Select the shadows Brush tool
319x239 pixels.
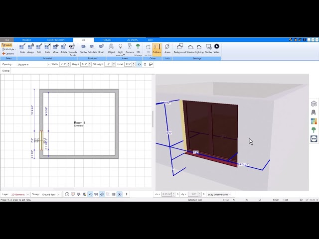(101, 49)
